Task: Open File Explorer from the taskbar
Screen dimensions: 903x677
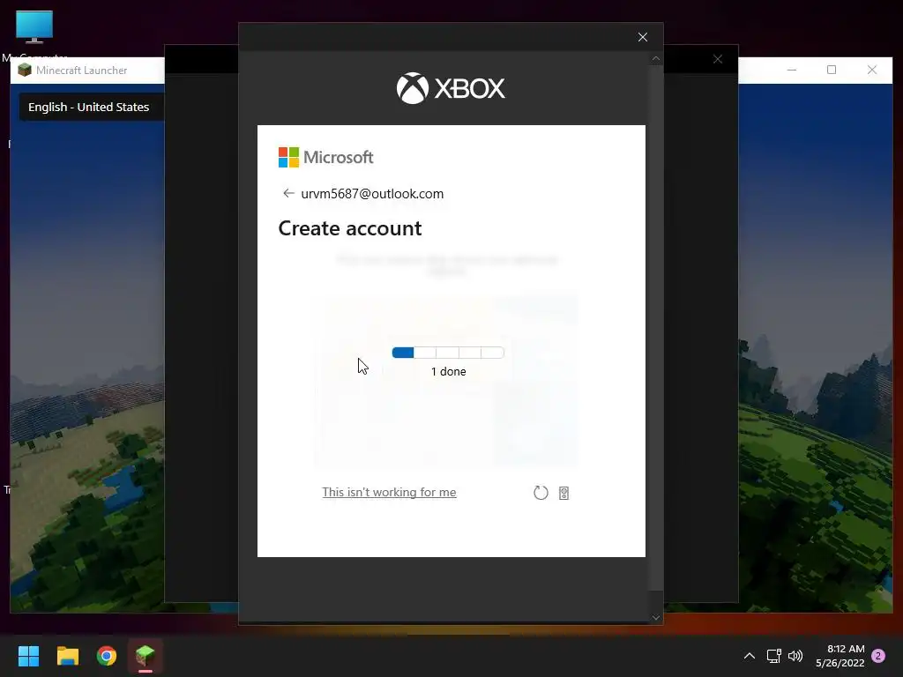Action: pyautogui.click(x=67, y=656)
